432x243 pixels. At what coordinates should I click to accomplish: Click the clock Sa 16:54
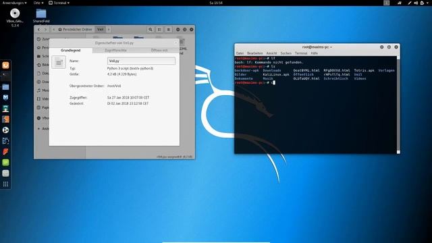click(x=216, y=3)
